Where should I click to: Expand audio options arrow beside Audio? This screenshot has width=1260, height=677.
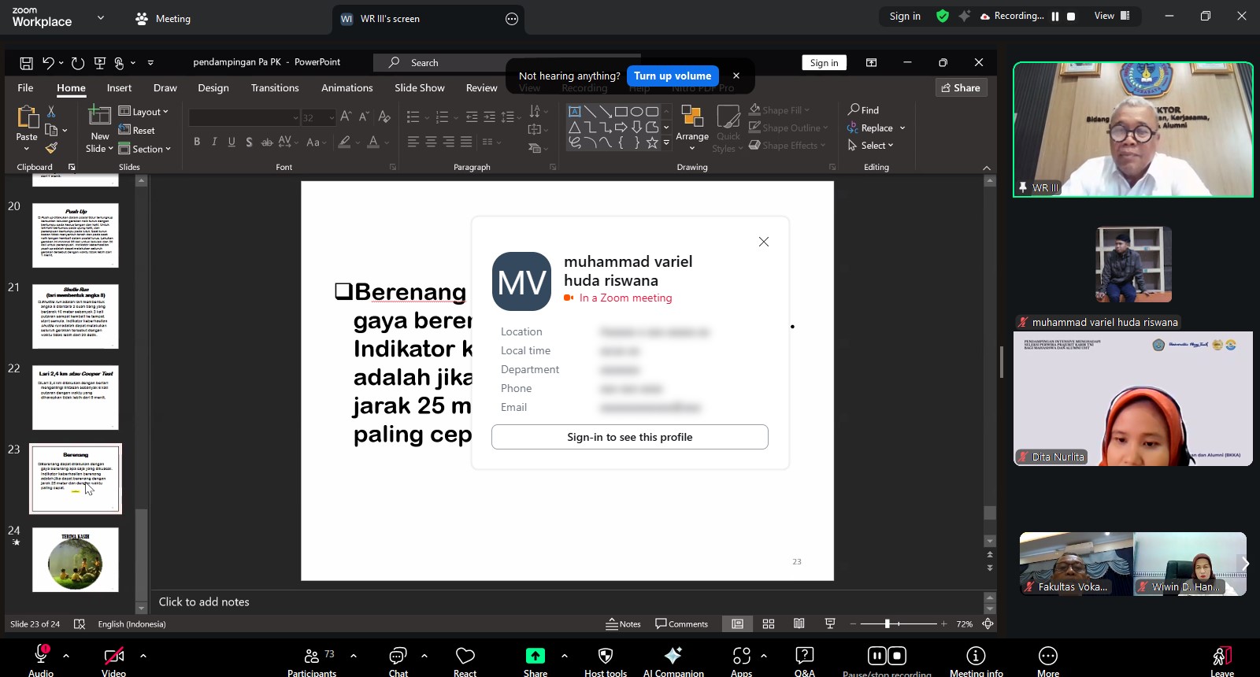(66, 655)
